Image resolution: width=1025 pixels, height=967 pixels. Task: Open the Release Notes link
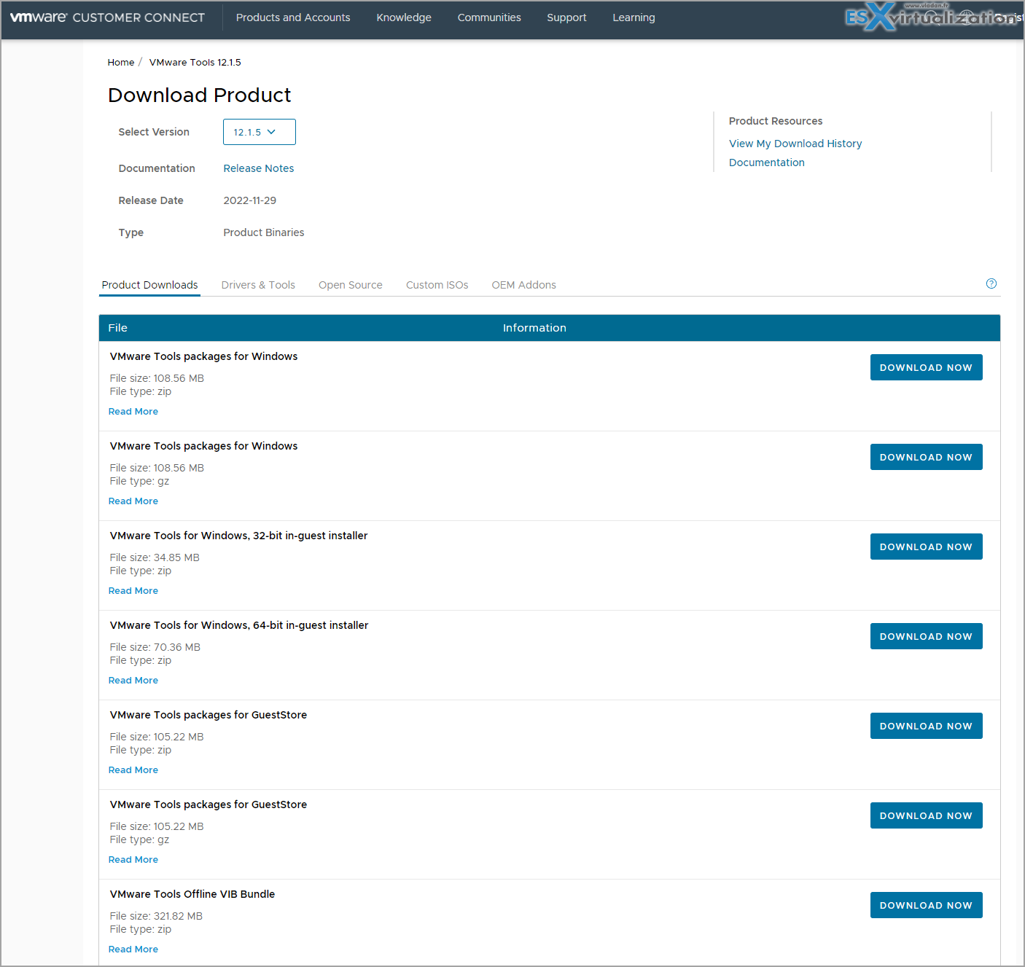(258, 168)
